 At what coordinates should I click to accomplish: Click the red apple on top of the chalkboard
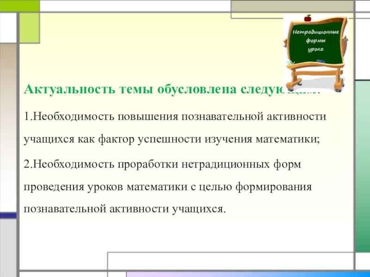(x=308, y=18)
